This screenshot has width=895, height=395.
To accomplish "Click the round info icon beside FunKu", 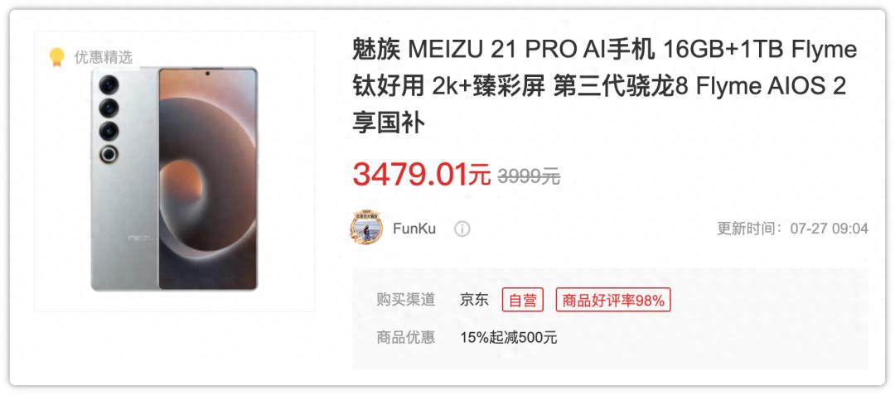I will pyautogui.click(x=462, y=229).
